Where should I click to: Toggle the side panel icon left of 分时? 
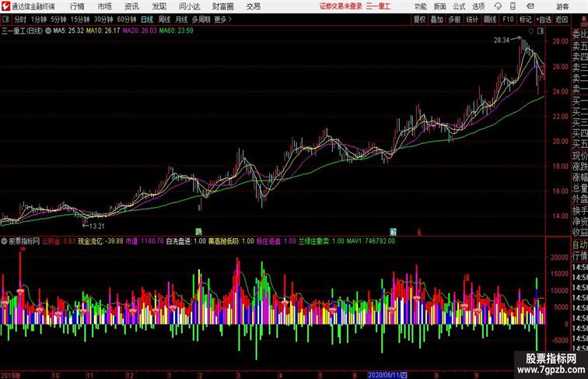(x=5, y=19)
